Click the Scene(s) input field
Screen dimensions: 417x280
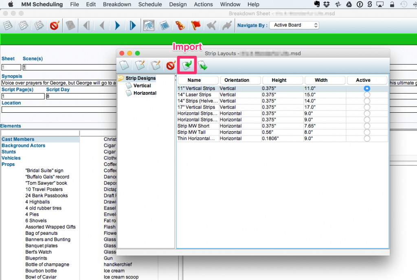[70, 67]
